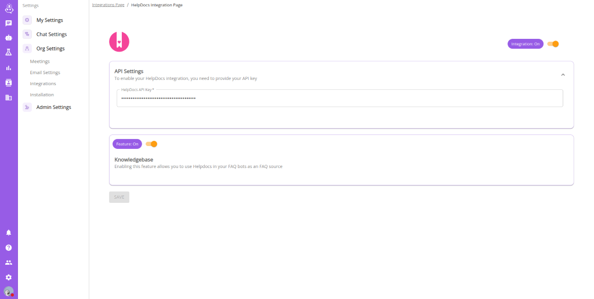Expand Org Settings menu

(50, 49)
